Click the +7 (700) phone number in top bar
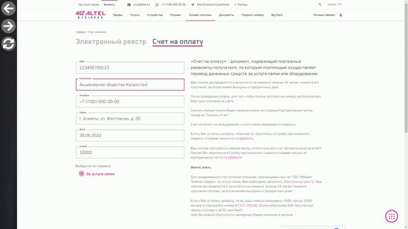Screen dimensions: 408x229 [x=173, y=4]
